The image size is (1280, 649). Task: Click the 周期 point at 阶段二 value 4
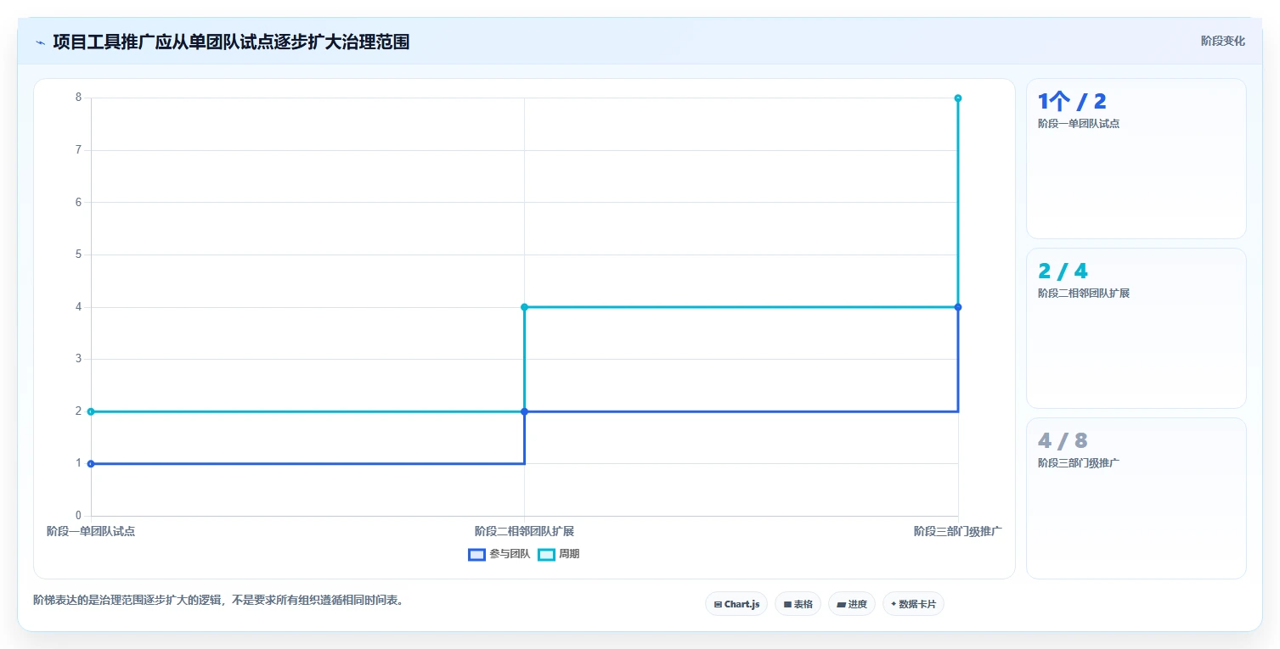pyautogui.click(x=524, y=307)
